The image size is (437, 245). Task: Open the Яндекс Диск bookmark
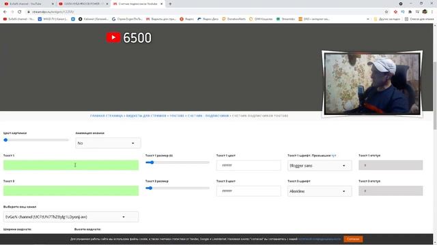208,19
